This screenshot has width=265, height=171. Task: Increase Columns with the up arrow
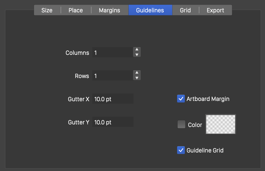[137, 50]
